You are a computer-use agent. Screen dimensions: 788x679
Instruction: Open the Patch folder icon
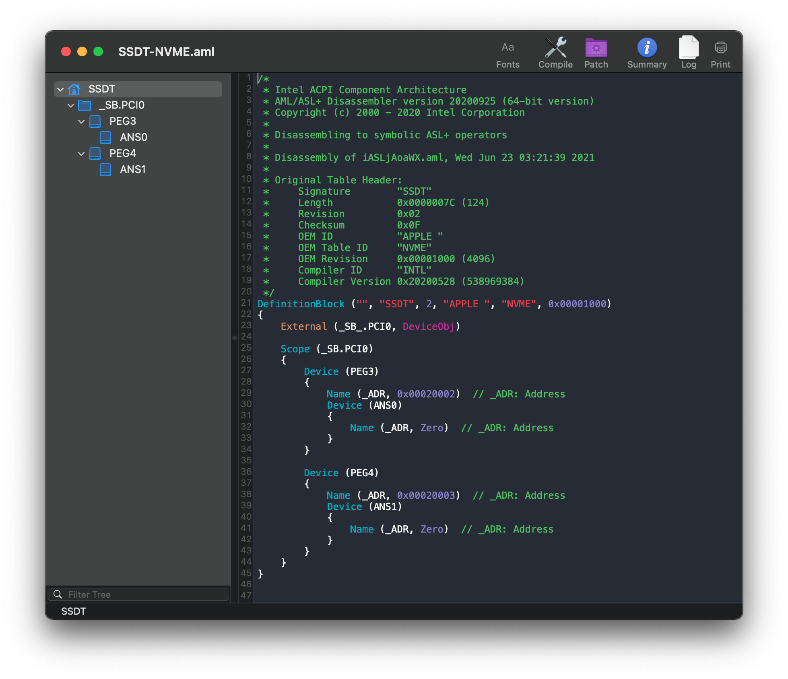point(596,48)
